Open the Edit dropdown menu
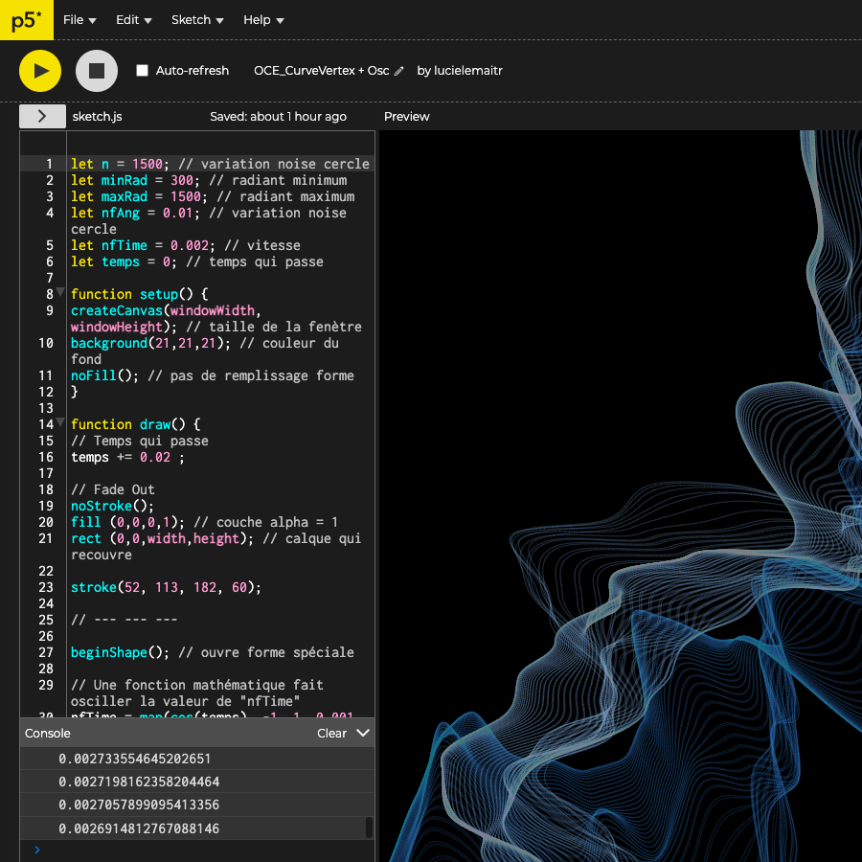 click(134, 20)
